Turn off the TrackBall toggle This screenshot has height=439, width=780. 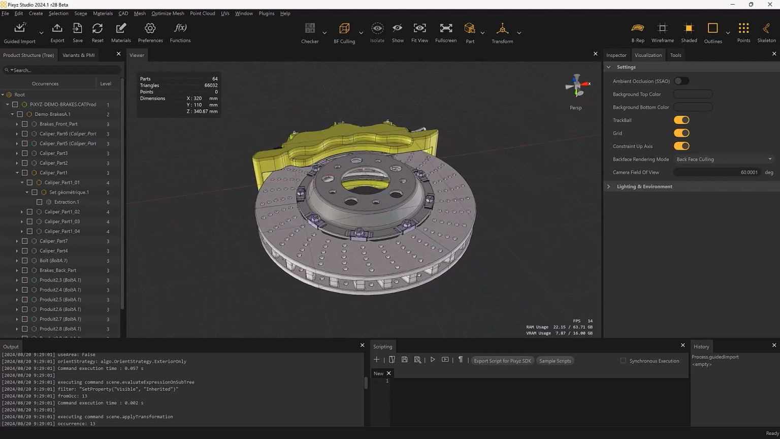pyautogui.click(x=681, y=120)
